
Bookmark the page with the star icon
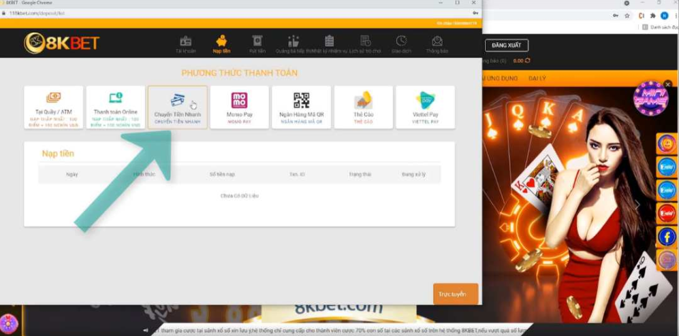click(627, 15)
